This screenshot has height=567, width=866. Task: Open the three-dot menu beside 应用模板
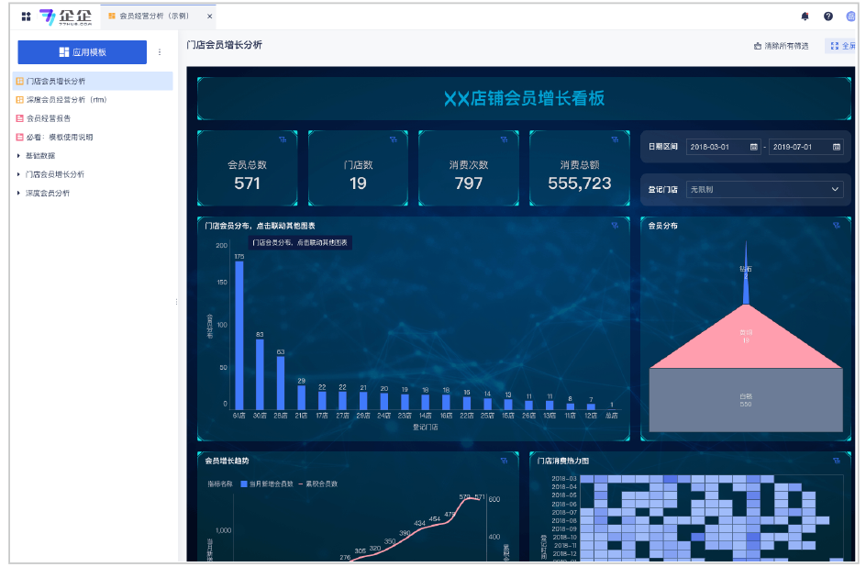pos(160,52)
